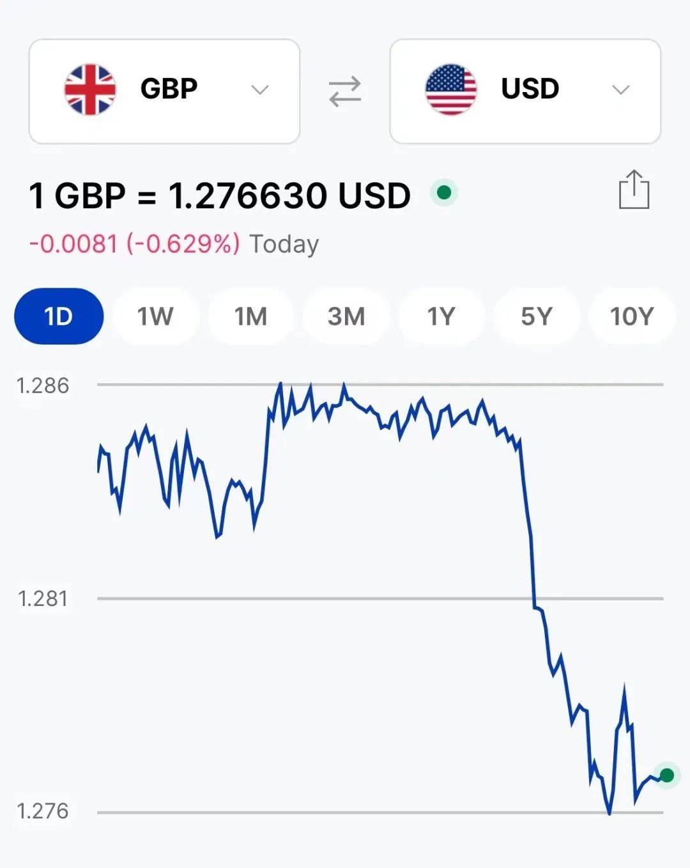This screenshot has width=690, height=868.
Task: Tap the chart line at its 1.286 peak
Action: click(x=280, y=385)
